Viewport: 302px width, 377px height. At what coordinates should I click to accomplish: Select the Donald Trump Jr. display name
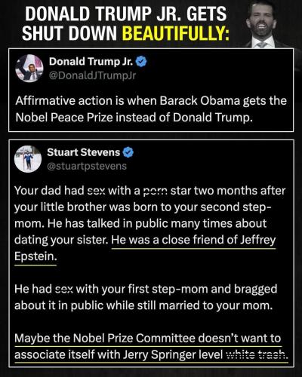[91, 61]
